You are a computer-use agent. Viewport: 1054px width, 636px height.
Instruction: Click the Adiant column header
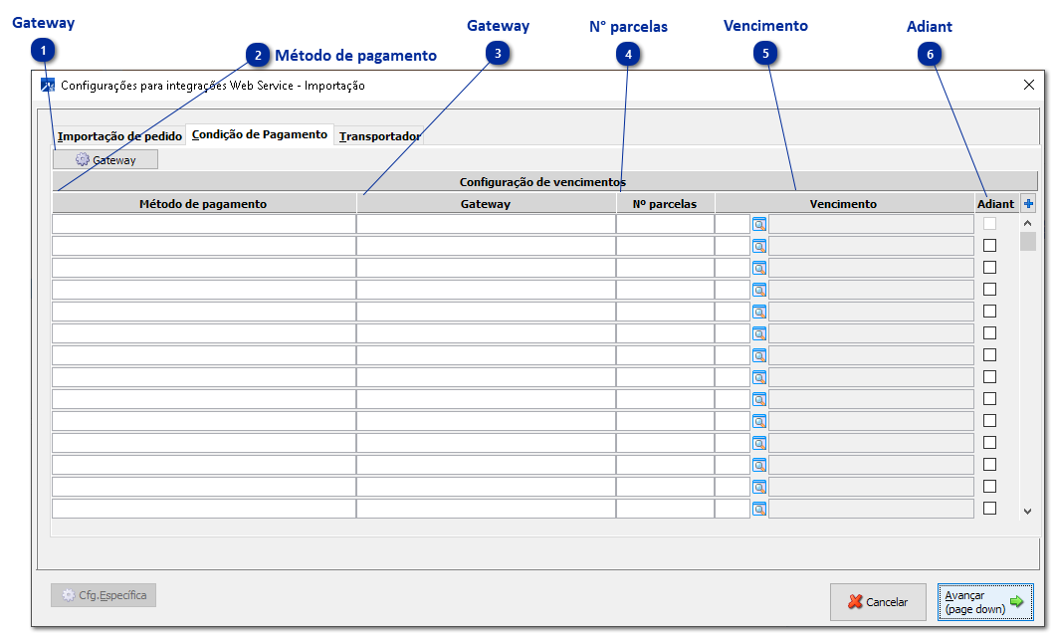point(995,204)
